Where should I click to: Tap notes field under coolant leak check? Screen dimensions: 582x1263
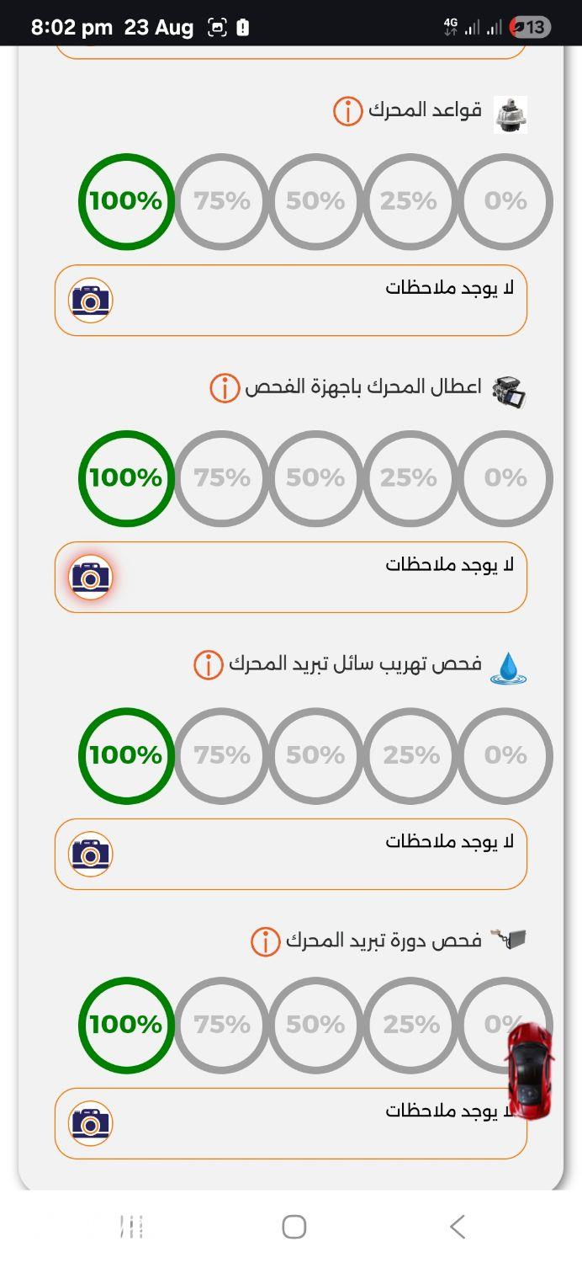click(x=291, y=855)
